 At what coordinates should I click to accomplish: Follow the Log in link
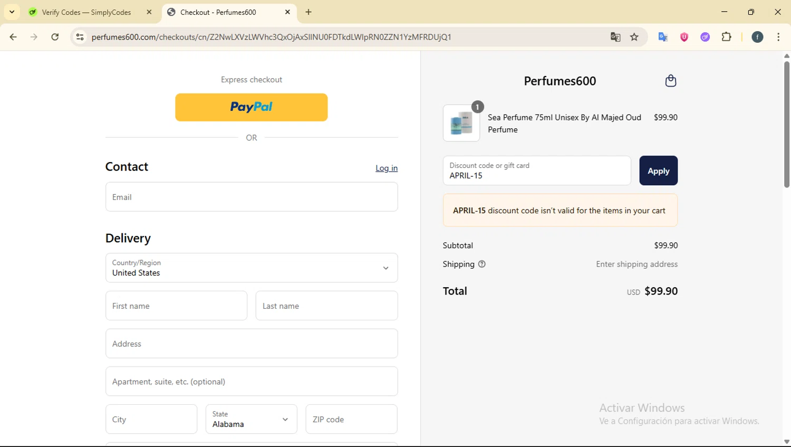[x=387, y=168]
